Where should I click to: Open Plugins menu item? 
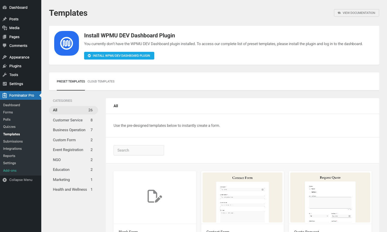click(15, 66)
